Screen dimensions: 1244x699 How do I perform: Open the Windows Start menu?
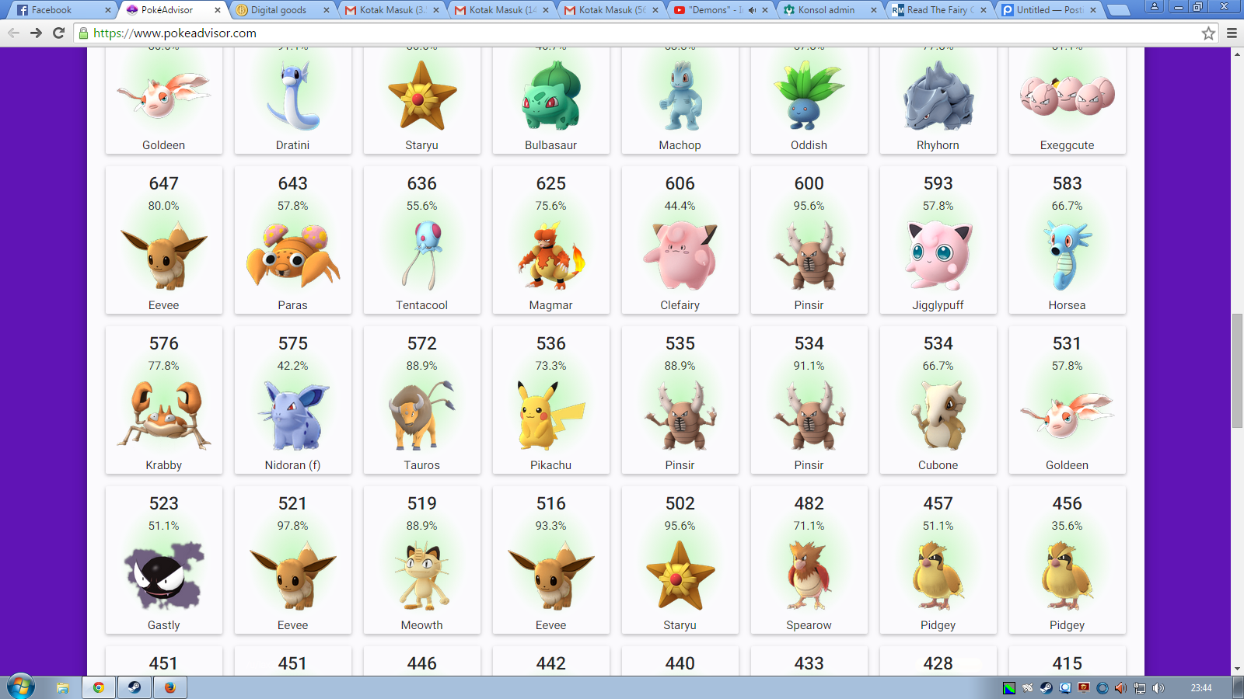[20, 687]
